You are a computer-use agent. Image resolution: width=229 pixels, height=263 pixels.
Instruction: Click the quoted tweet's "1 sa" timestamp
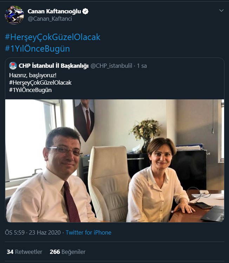142,66
